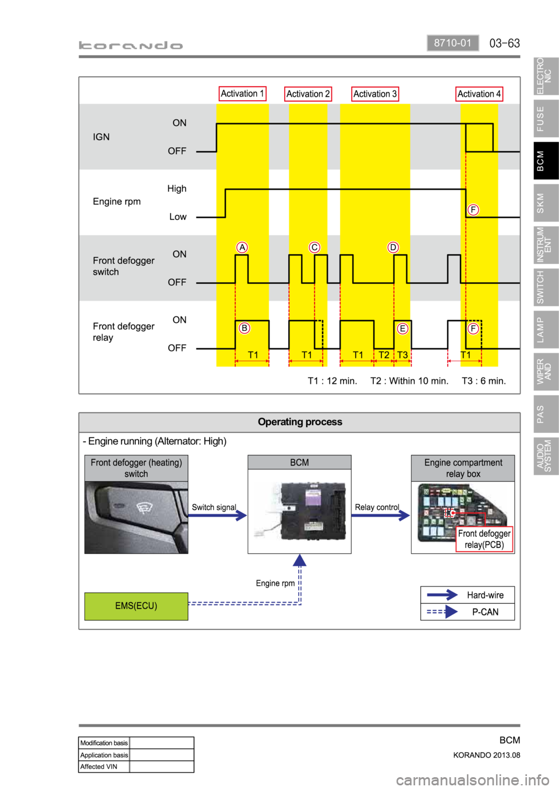The width and height of the screenshot is (559, 790).
Task: Click circled marker C on defogger switch
Action: [x=314, y=247]
